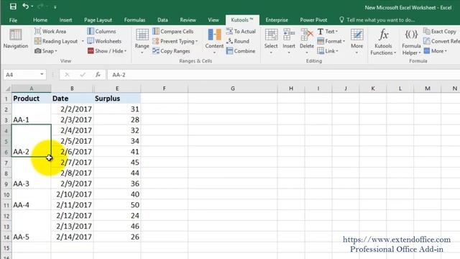Switch to the Home tab
This screenshot has width=460, height=259.
coord(40,20)
